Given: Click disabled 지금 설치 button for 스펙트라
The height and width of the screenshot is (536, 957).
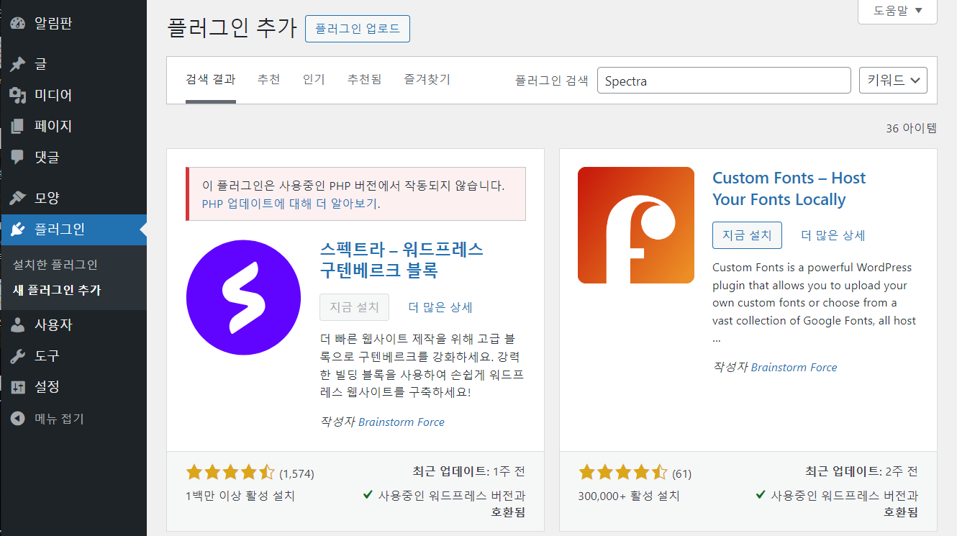Looking at the screenshot, I should (x=354, y=307).
